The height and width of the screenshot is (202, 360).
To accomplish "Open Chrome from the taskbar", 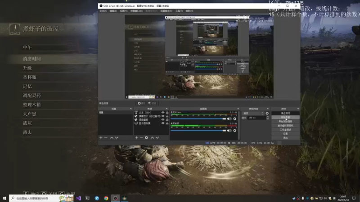I will click(x=106, y=198).
